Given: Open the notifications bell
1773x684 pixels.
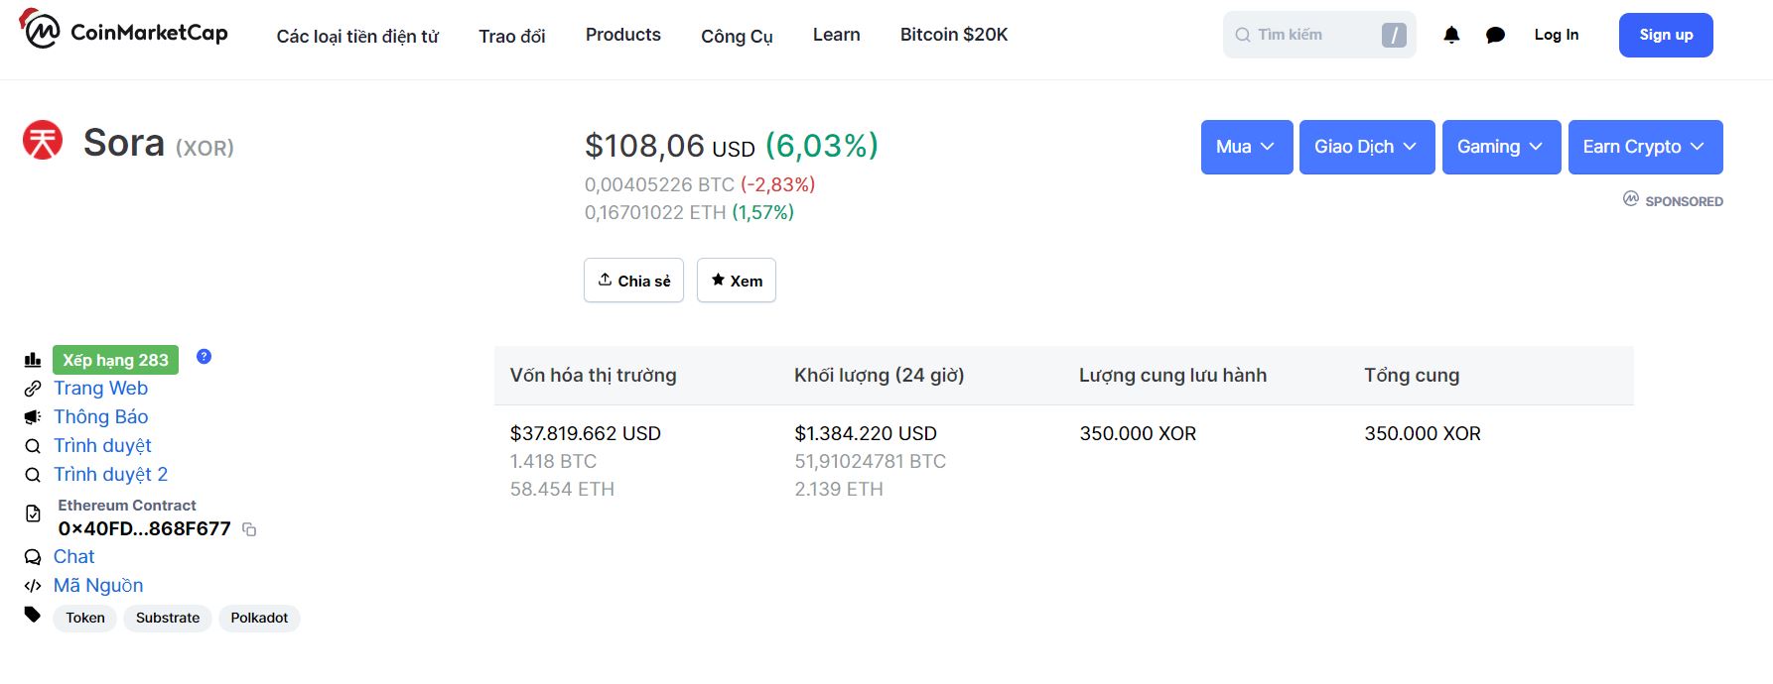Looking at the screenshot, I should click(1451, 35).
